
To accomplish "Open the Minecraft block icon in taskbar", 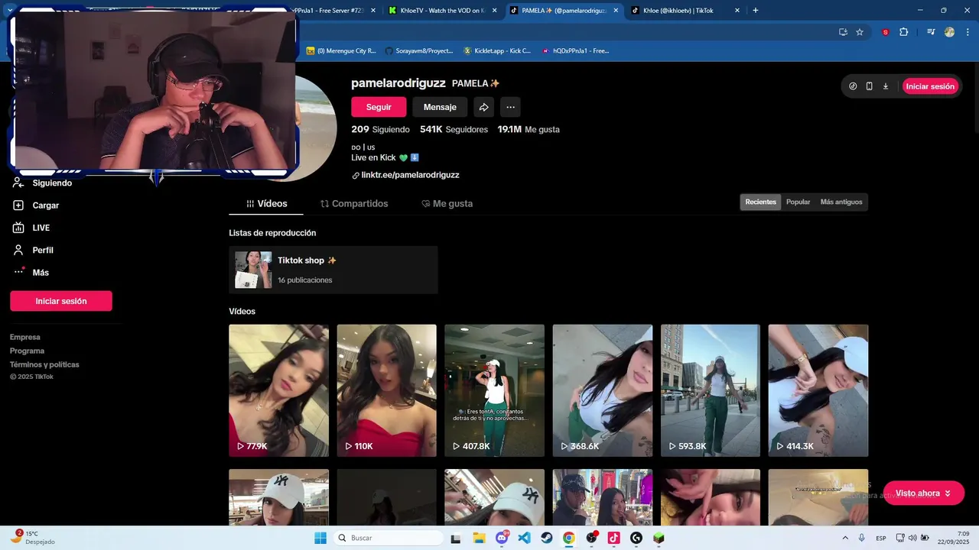I will pos(659,538).
